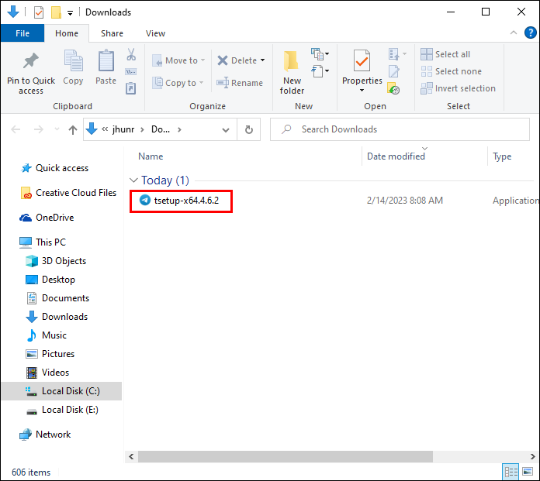This screenshot has height=481, width=540.
Task: Collapse the Today (1) group
Action: [x=133, y=180]
